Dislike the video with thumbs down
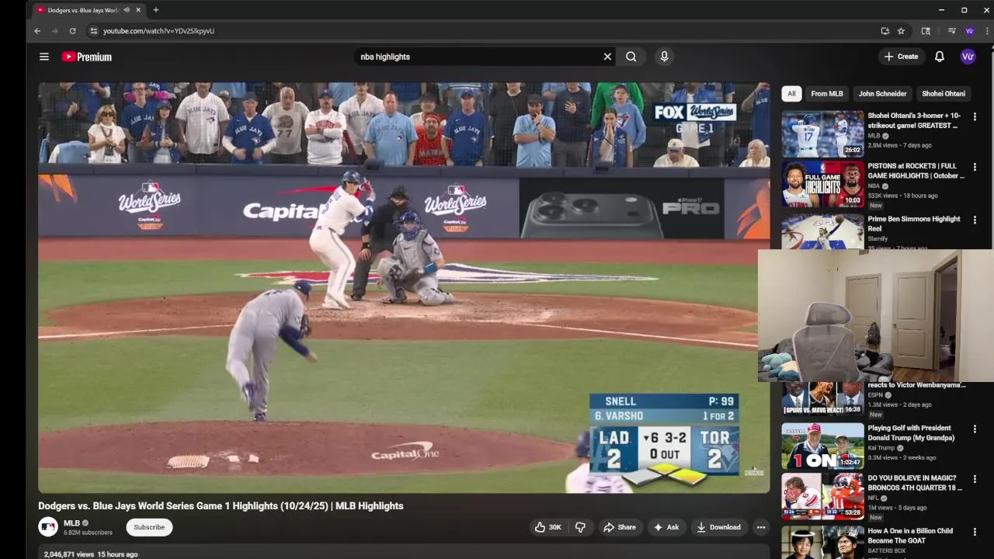Viewport: 994px width, 559px height. pyautogui.click(x=580, y=527)
